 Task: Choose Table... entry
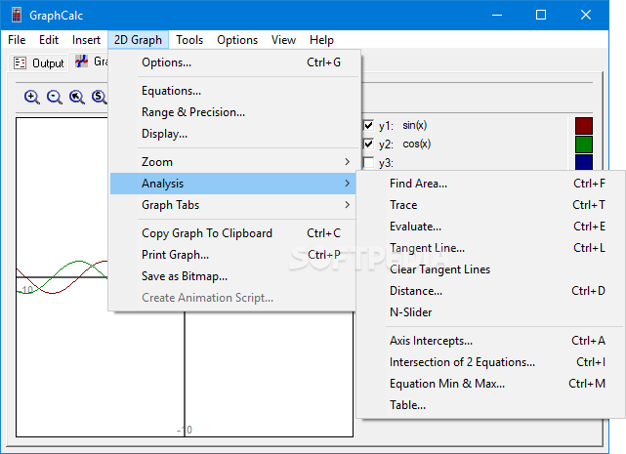490,405
